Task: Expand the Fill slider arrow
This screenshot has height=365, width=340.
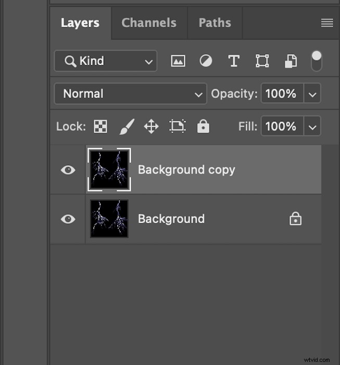Action: point(312,127)
